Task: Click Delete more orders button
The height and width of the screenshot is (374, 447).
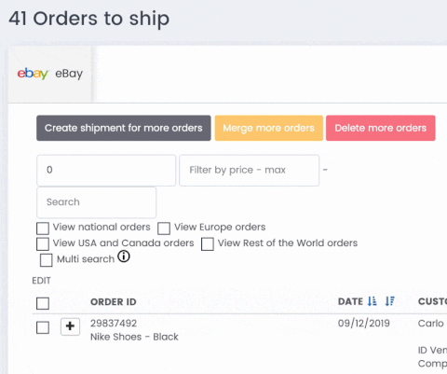Action: [x=381, y=128]
